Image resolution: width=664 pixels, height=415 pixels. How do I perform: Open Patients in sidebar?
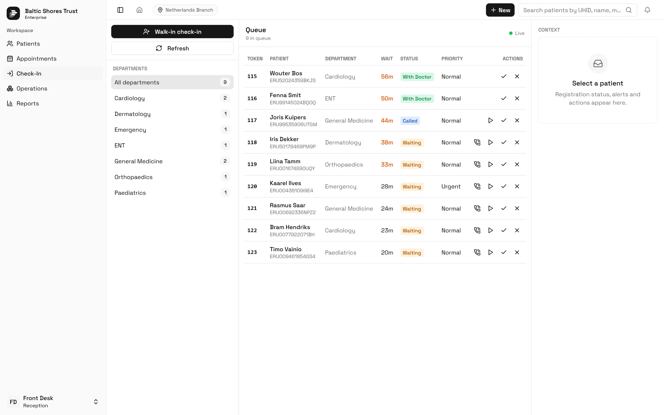[x=53, y=44]
